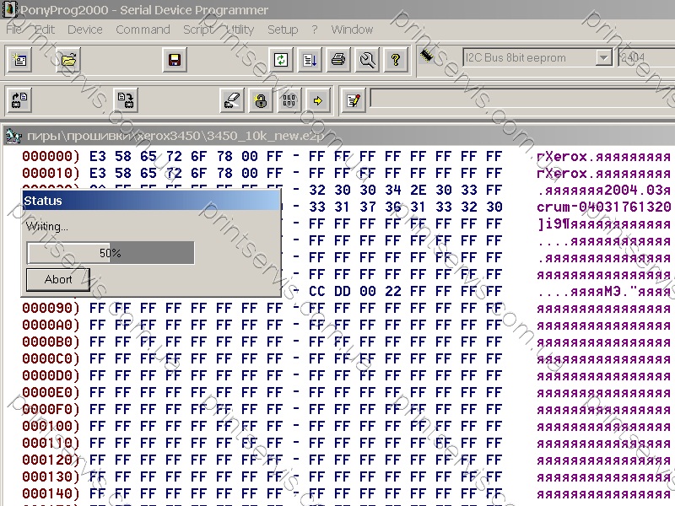Click the empty field beside the edit-note icon
Image resolution: width=675 pixels, height=506 pixels.
click(521, 99)
